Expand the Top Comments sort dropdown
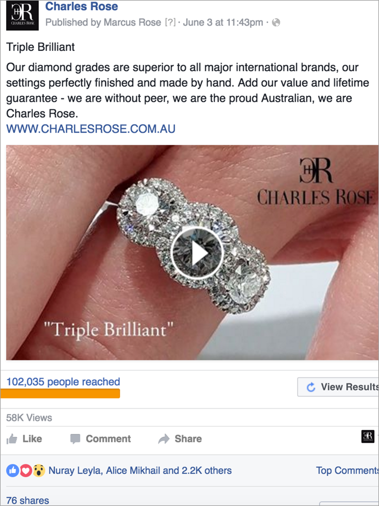The width and height of the screenshot is (379, 506). coord(347,470)
